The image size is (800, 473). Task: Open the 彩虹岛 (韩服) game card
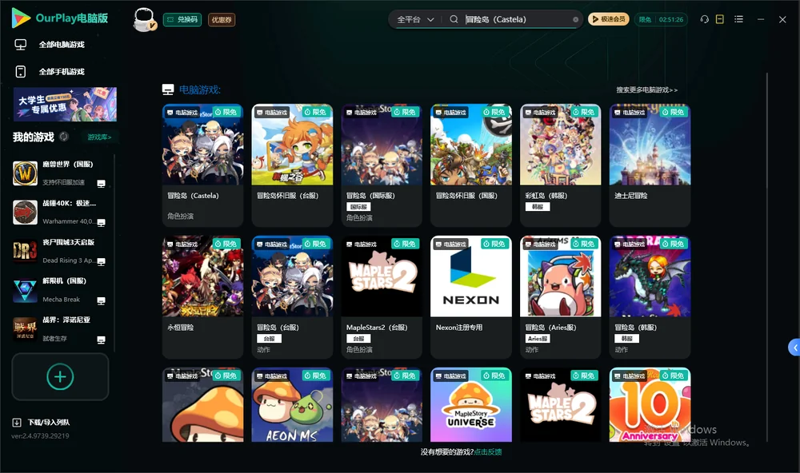[560, 165]
